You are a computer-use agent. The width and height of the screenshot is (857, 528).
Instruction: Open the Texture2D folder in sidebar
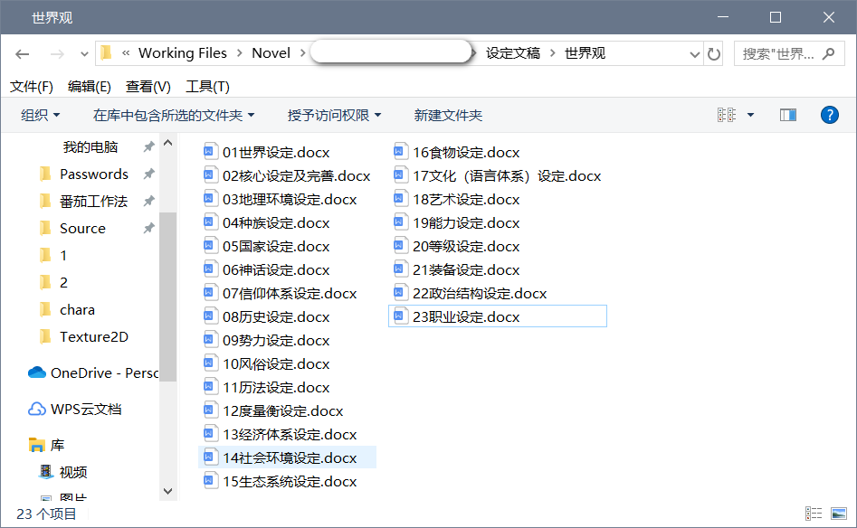point(94,337)
